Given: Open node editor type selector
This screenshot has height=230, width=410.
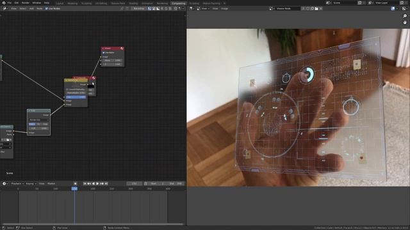Looking at the screenshot, I should (x=5, y=8).
